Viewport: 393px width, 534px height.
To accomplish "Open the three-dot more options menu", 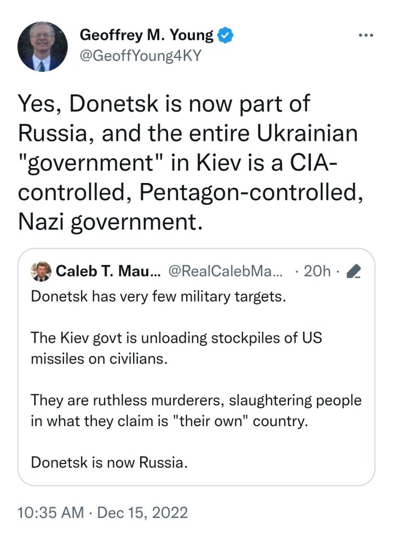I will [x=366, y=35].
